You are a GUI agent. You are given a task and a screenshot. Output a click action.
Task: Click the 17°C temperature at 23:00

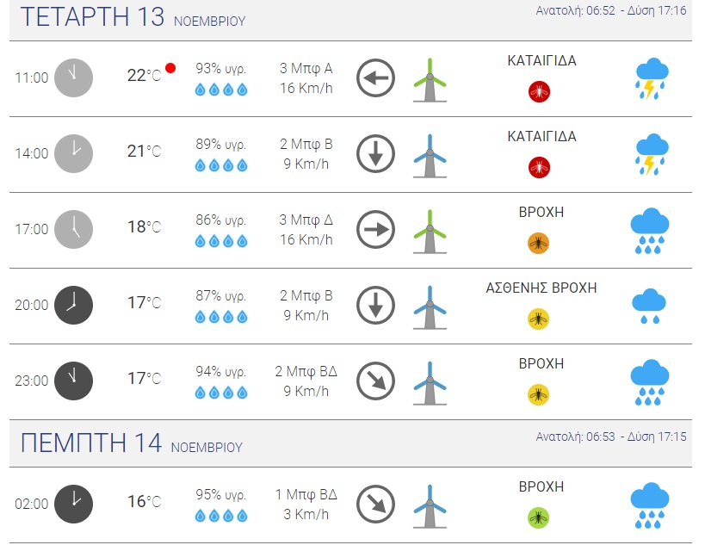(x=144, y=379)
